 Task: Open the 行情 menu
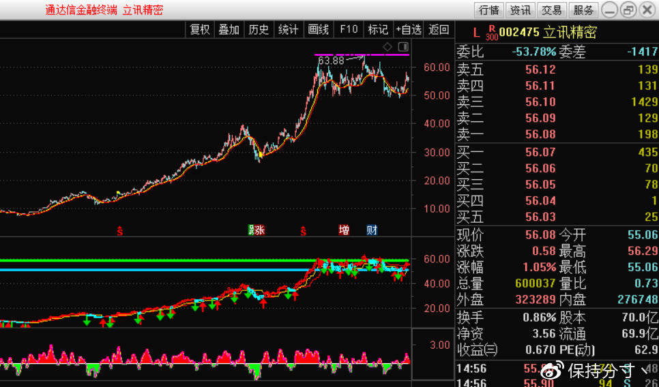click(x=489, y=10)
